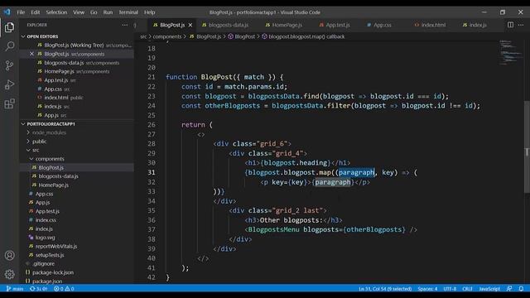Open the Go menu
This screenshot has height=298, width=530.
[x=94, y=12]
